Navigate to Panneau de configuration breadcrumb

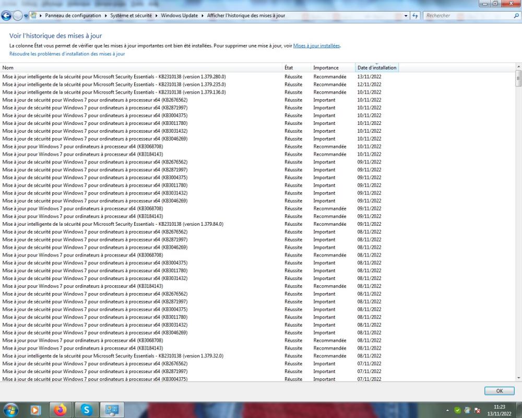coord(73,15)
